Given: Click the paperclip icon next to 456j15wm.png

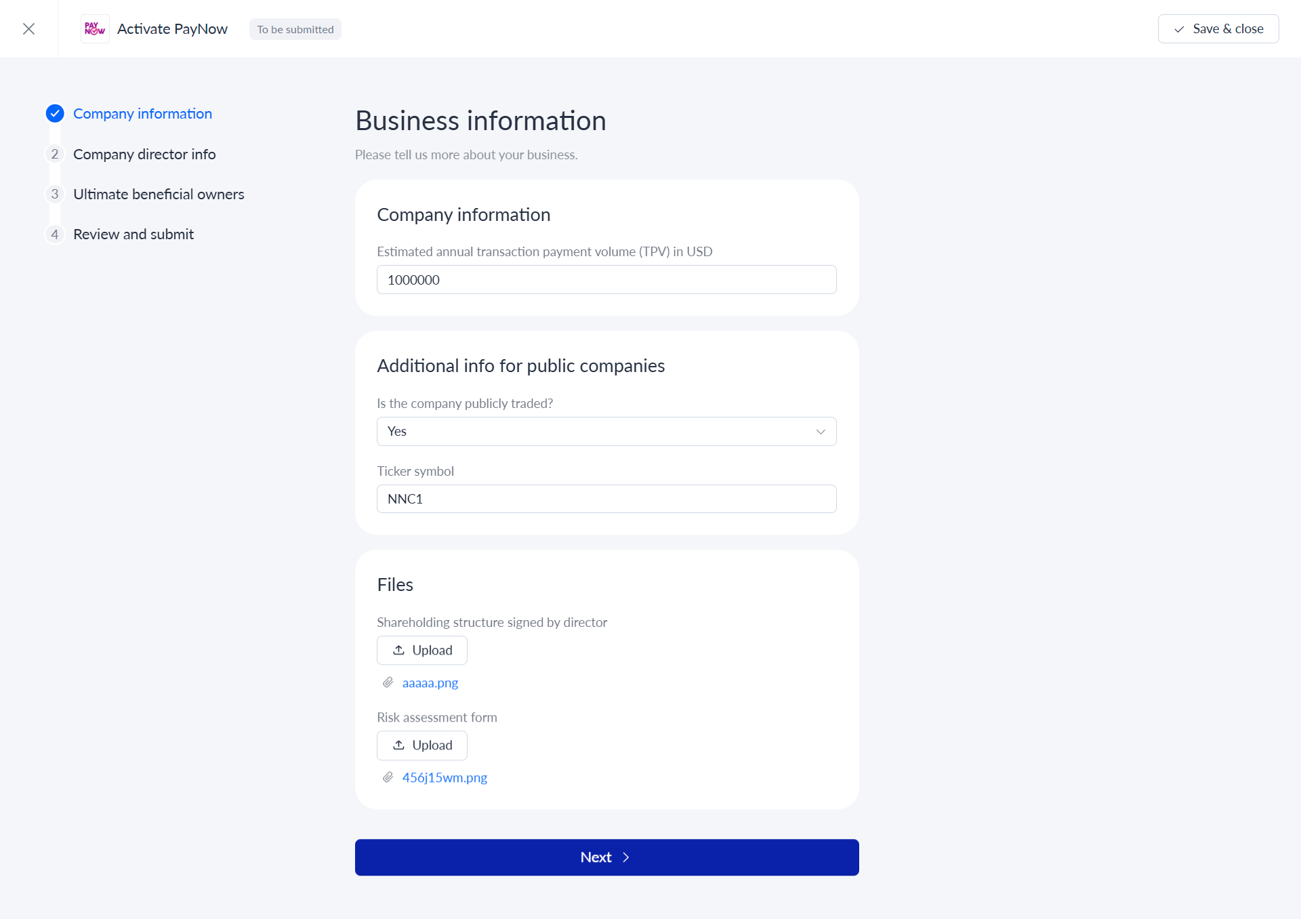Looking at the screenshot, I should (388, 777).
